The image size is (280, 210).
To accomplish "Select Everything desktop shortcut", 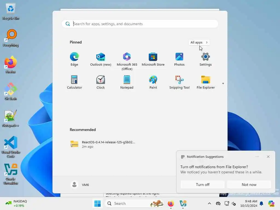I will click(x=11, y=38).
